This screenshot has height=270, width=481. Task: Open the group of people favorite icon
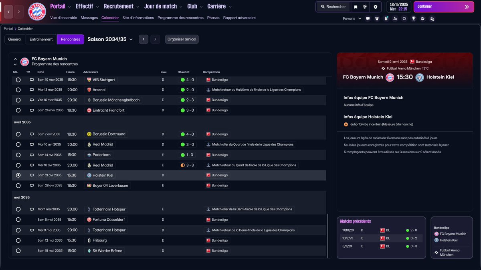click(422, 18)
